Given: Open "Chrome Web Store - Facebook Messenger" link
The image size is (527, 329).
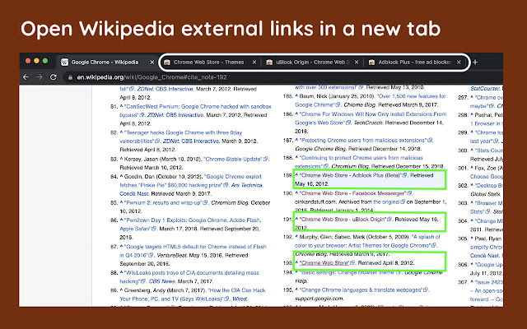Looking at the screenshot, I should [352, 193].
